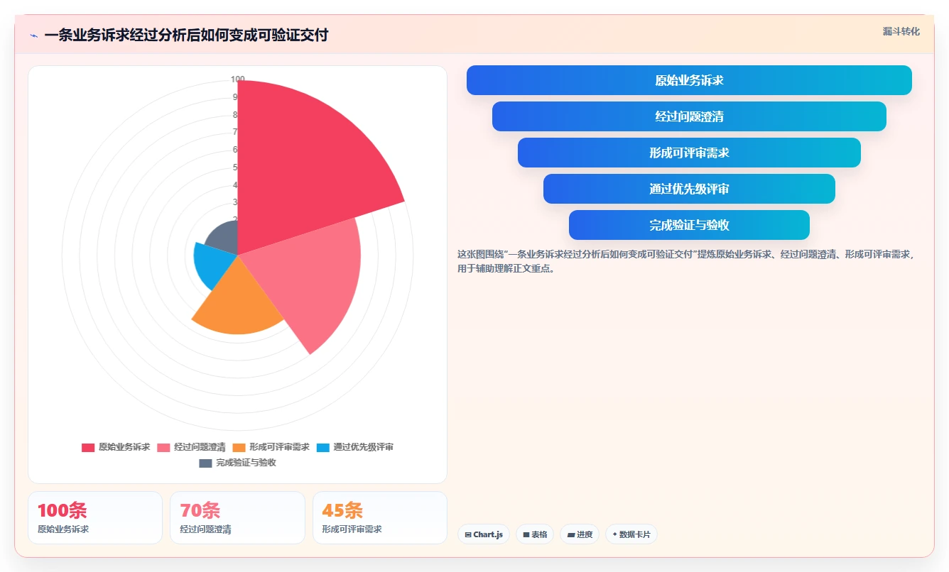Open the 100条 原始业务诉求 data card
949x572 pixels.
click(95, 517)
